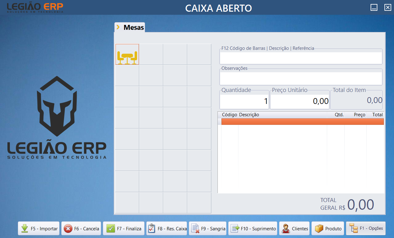Click the Código column header

tap(229, 115)
